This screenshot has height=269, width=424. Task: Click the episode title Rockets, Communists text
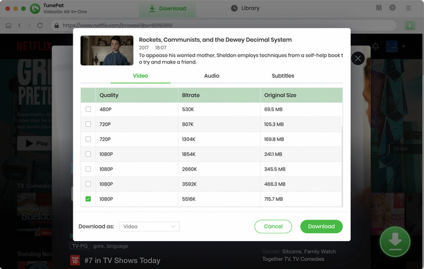(215, 40)
